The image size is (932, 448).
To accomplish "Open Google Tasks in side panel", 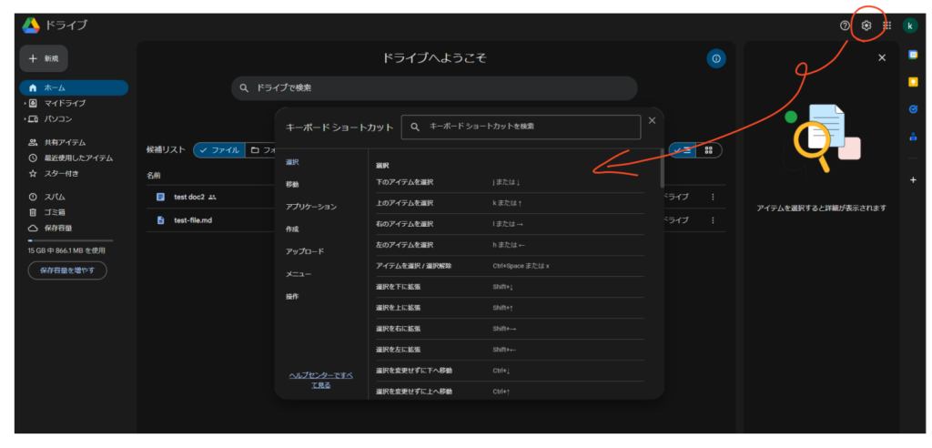I will pyautogui.click(x=913, y=109).
